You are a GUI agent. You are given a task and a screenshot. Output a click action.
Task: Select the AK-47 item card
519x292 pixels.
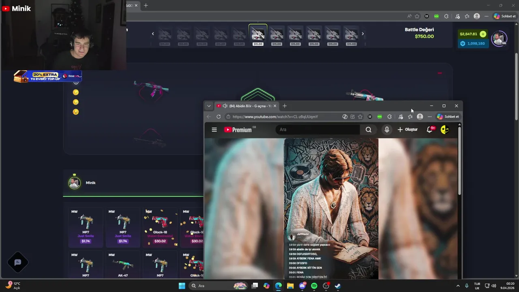pyautogui.click(x=123, y=264)
